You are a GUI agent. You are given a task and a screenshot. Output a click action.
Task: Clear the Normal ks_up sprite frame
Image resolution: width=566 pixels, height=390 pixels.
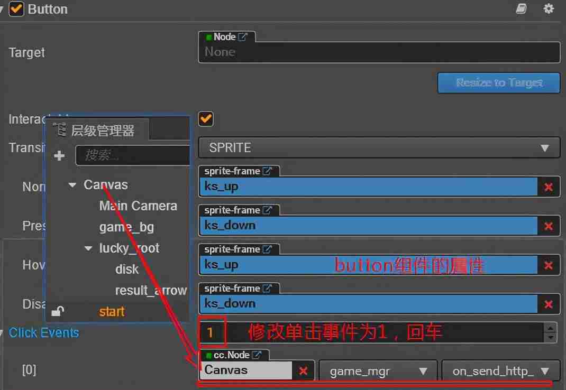[x=549, y=187]
